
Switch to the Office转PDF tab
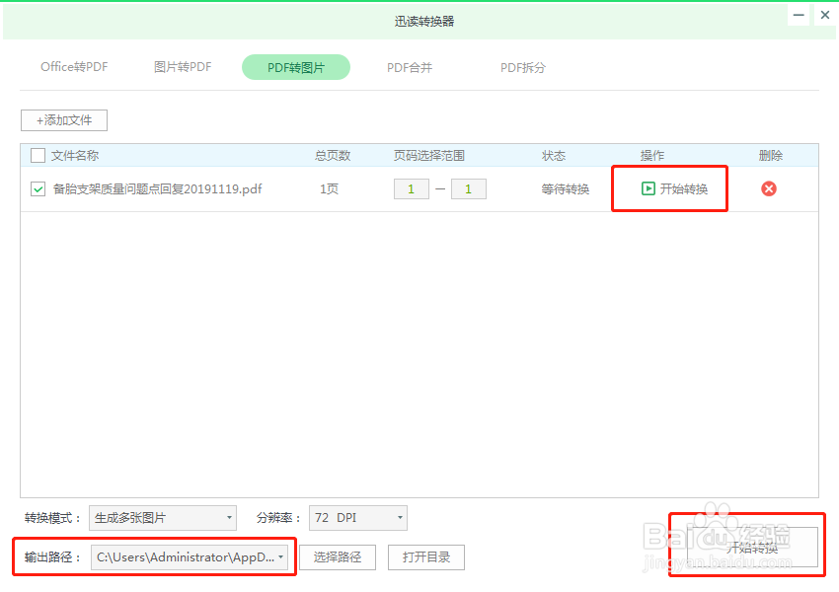point(74,67)
